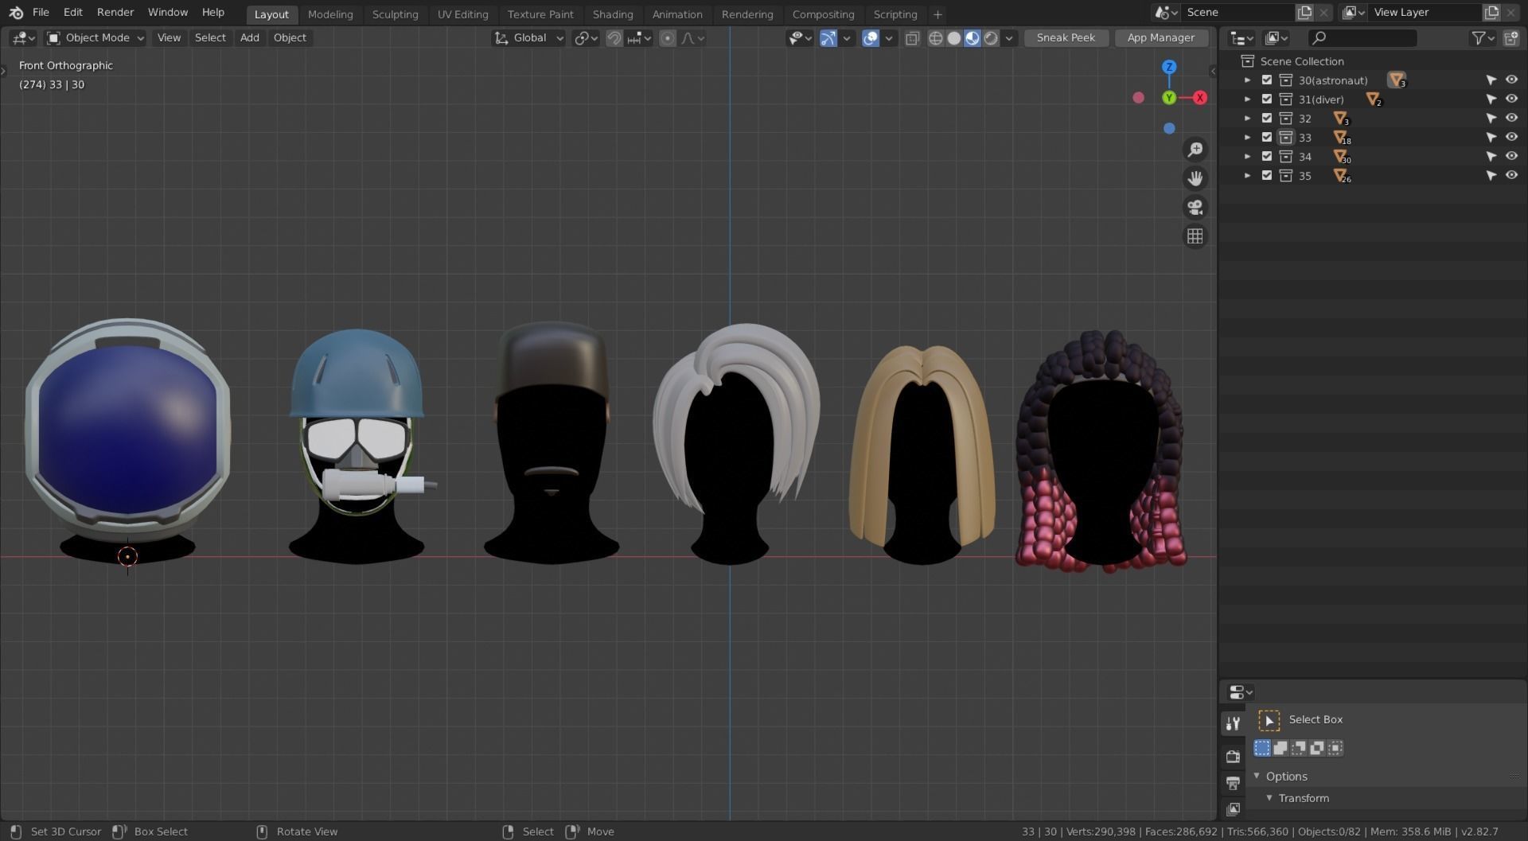The width and height of the screenshot is (1528, 841).
Task: Open View Layer properties tab
Action: pos(1233,809)
